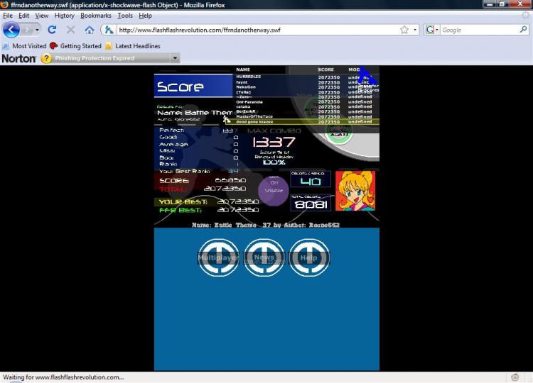Click the News button
533x383 pixels.
[264, 258]
